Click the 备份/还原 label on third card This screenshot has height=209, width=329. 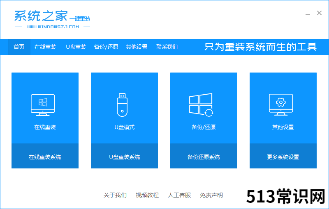point(204,127)
